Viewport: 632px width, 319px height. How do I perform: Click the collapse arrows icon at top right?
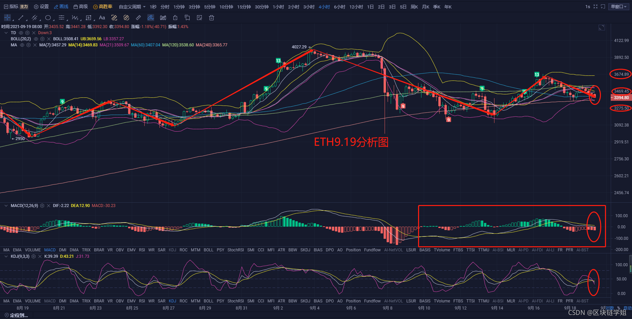(x=595, y=6)
